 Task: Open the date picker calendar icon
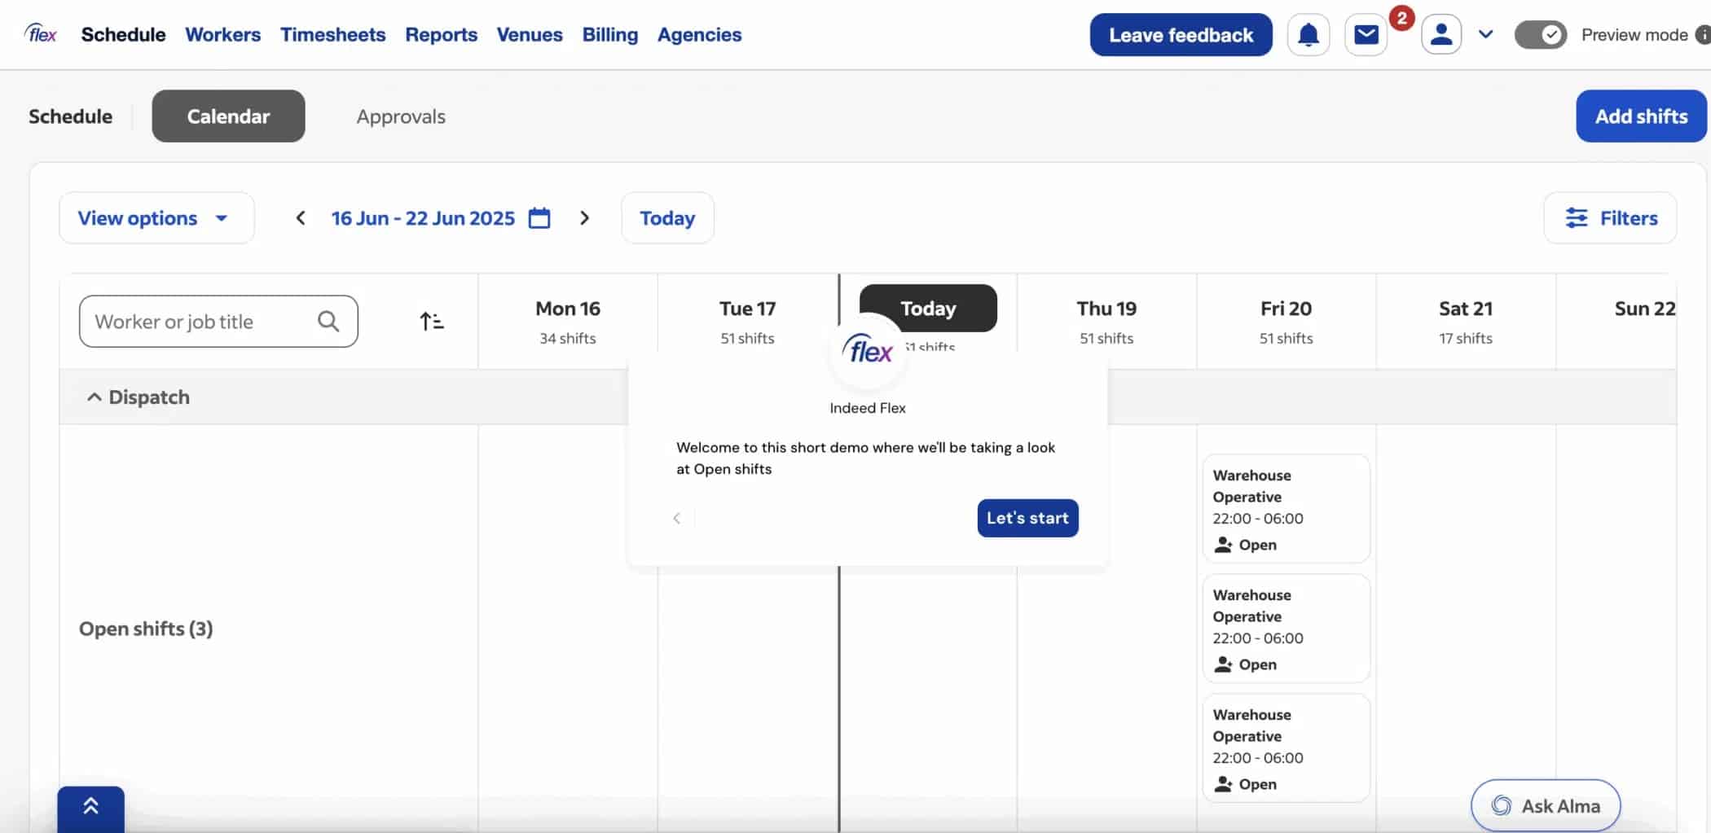coord(539,218)
